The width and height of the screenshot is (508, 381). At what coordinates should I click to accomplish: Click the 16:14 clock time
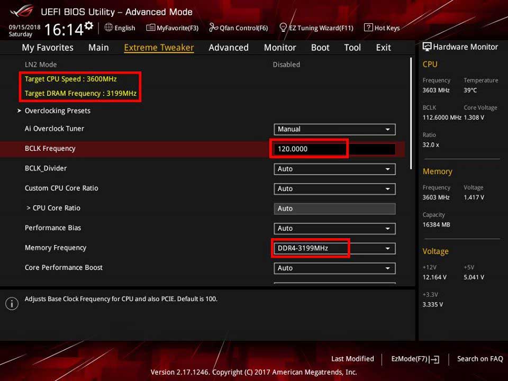[x=64, y=30]
